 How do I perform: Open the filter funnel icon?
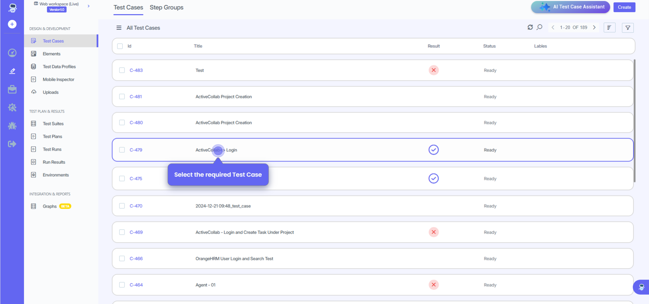click(628, 28)
